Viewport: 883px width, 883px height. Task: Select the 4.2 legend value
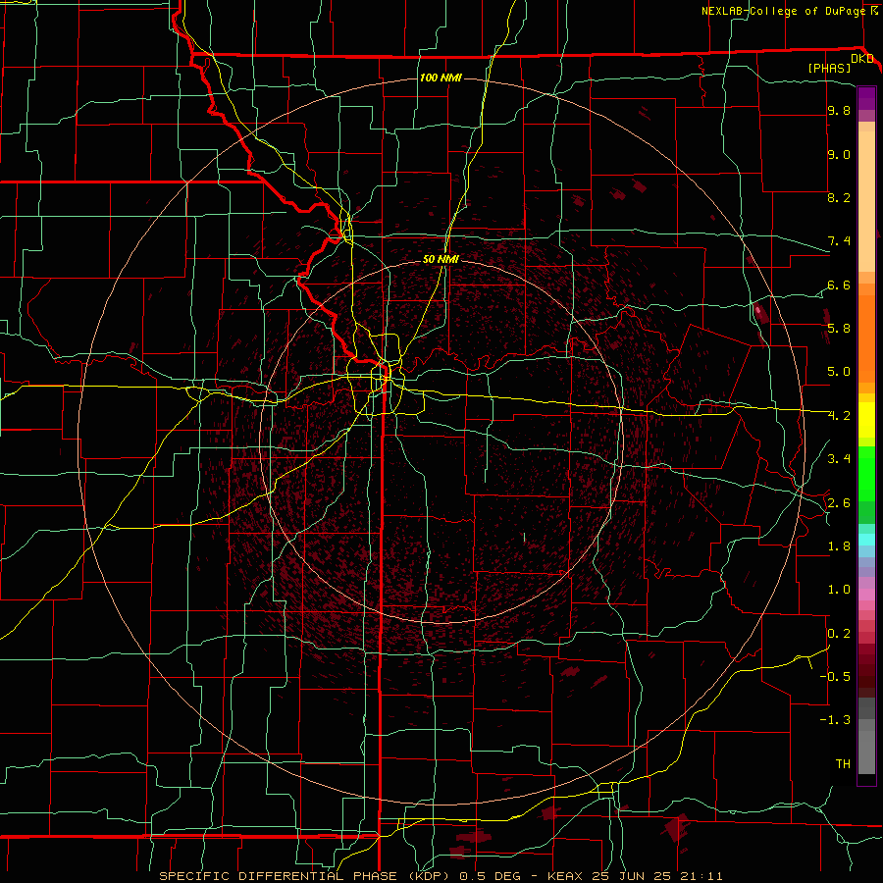pyautogui.click(x=839, y=416)
